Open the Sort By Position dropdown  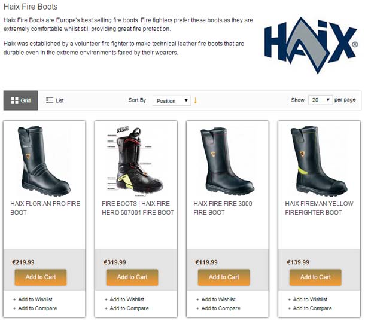coord(172,100)
